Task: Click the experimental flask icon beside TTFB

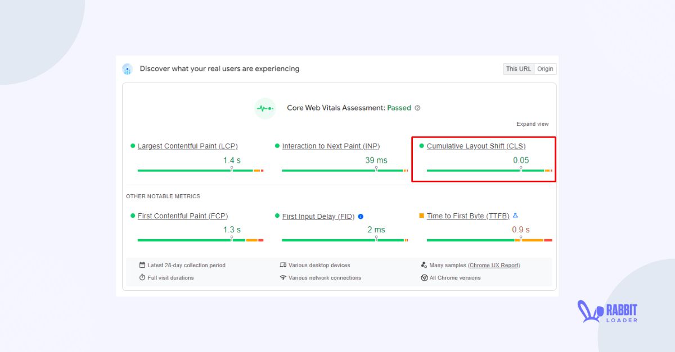Action: tap(516, 215)
